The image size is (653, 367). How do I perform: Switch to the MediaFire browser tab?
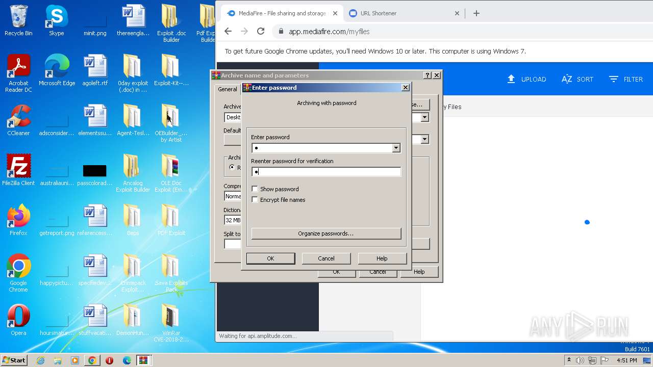[283, 13]
